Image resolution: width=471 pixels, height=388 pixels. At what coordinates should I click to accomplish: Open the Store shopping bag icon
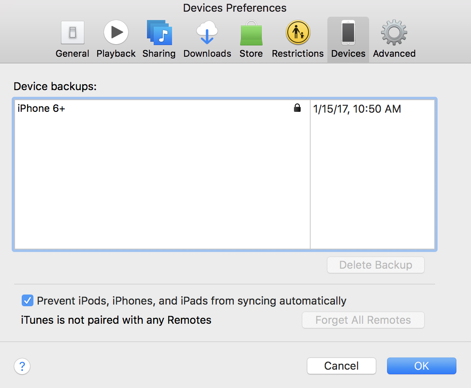pos(251,33)
